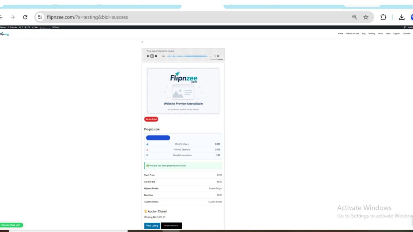Rewind the audio player
The width and height of the screenshot is (413, 232).
tap(148, 56)
